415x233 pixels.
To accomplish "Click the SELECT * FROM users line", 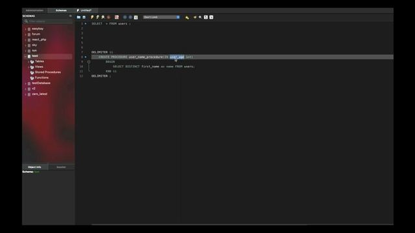I will click(111, 23).
